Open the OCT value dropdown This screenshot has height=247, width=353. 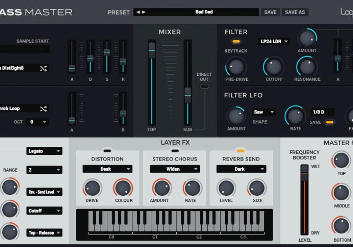(x=37, y=122)
